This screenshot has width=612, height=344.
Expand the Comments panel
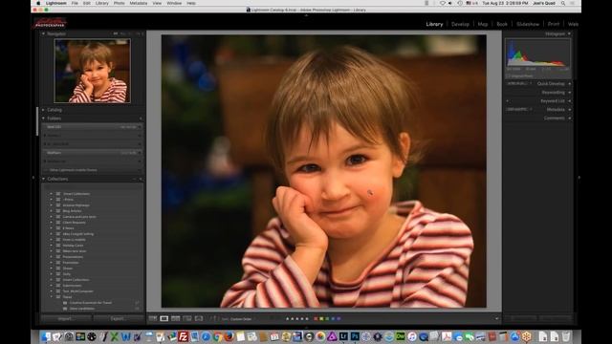570,118
